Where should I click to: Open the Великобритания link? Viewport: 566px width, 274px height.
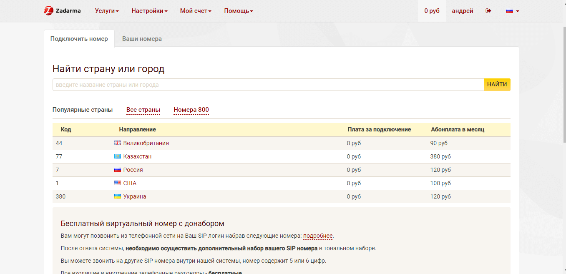146,143
